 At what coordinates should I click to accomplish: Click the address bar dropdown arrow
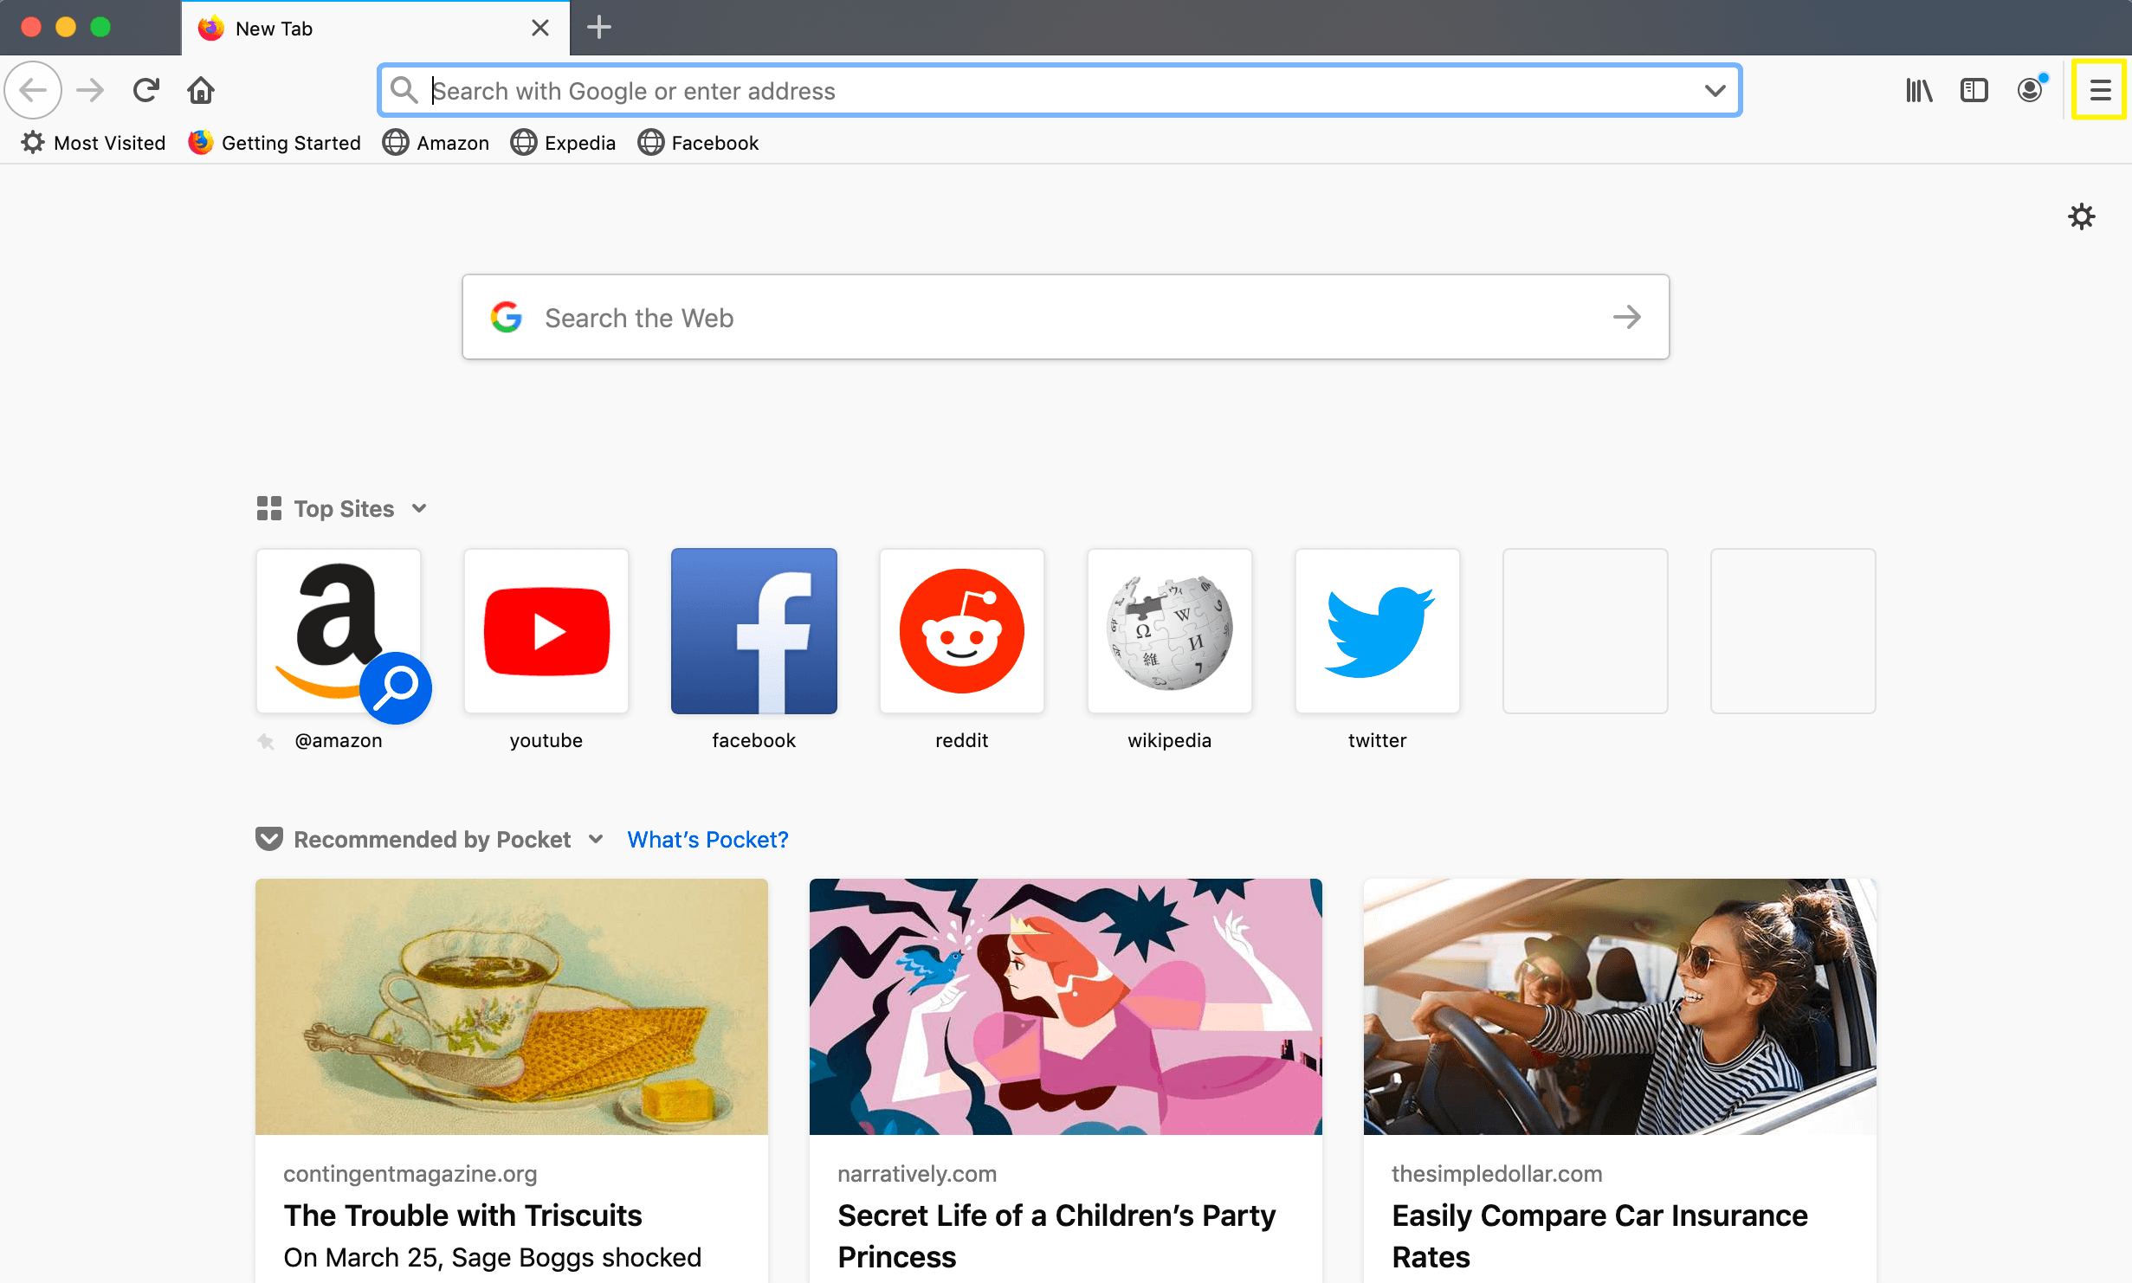pos(1715,88)
